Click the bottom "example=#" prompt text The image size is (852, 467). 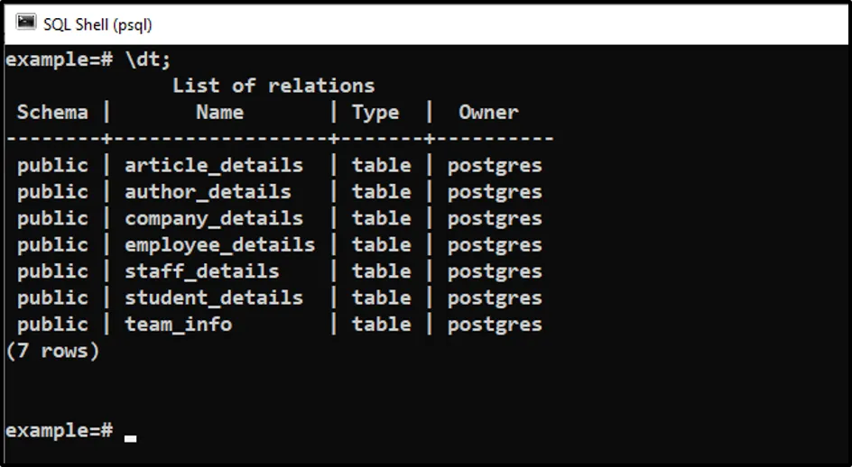(x=59, y=431)
